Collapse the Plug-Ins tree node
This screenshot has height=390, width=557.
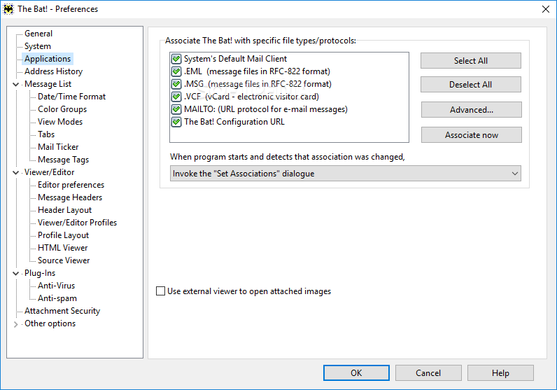coord(15,273)
